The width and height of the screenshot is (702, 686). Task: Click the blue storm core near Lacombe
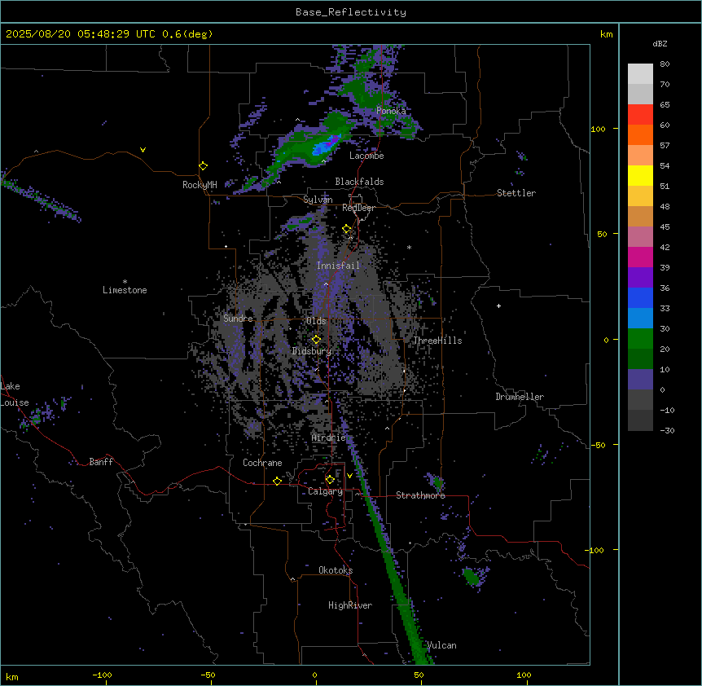[326, 145]
